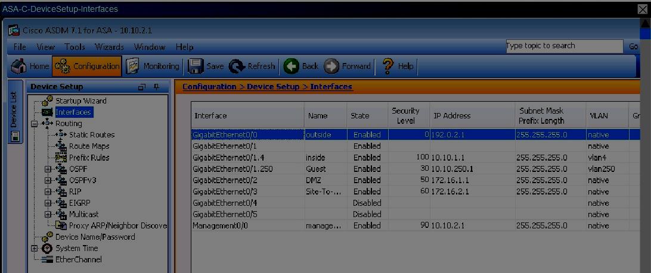
Task: Open Device Name/Password node
Action: [95, 237]
